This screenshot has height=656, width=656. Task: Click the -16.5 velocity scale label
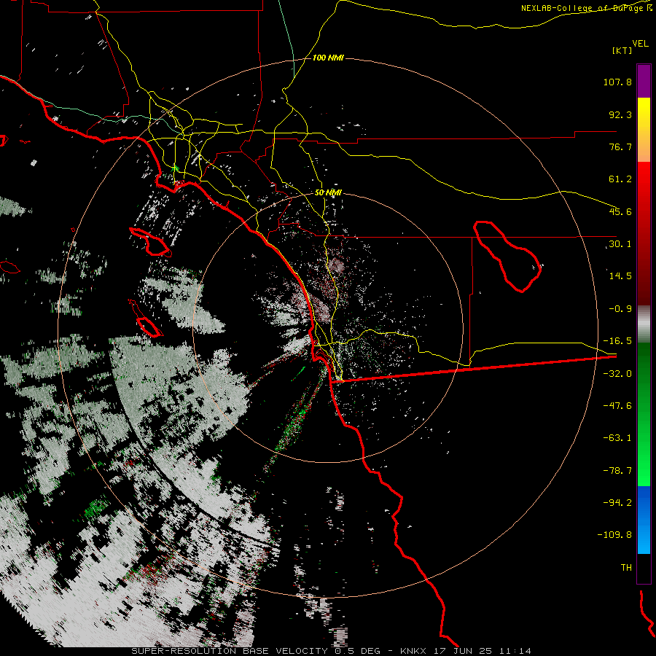click(x=617, y=341)
